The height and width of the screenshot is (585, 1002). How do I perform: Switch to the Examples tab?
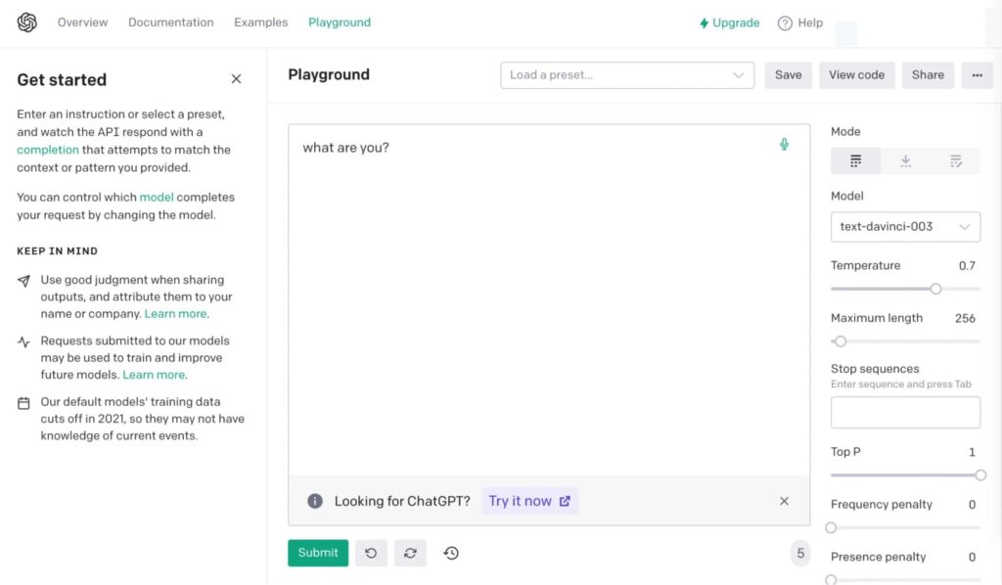coord(260,22)
